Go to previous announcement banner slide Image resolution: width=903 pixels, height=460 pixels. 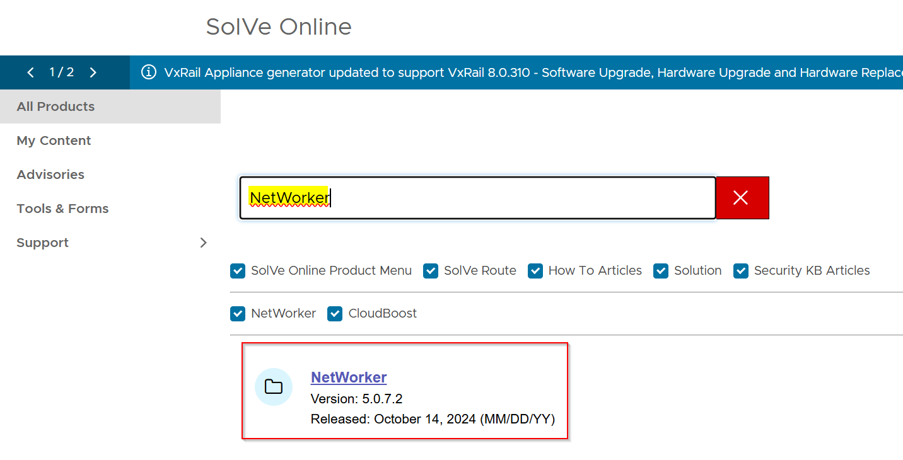(30, 72)
